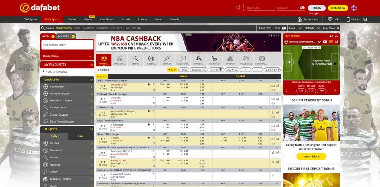Open the OW Sports menu
The height and width of the screenshot is (187, 380).
coord(30,19)
